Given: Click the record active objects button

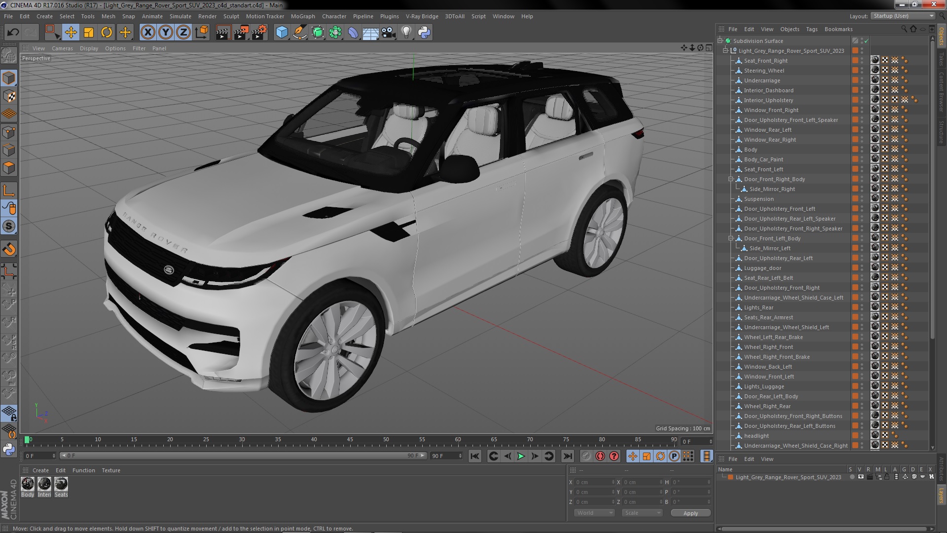Looking at the screenshot, I should [586, 457].
